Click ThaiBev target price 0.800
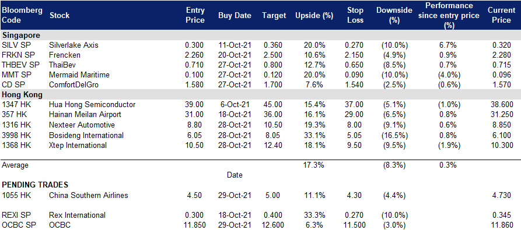521x230 pixels. [x=273, y=65]
